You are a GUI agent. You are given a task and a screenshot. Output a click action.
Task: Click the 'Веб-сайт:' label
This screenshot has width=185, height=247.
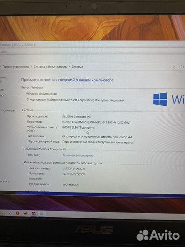(34, 155)
